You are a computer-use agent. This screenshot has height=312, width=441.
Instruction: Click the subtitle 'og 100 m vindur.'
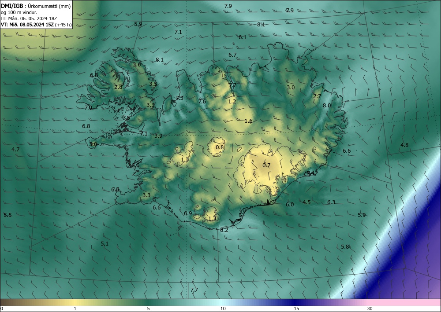point(19,12)
